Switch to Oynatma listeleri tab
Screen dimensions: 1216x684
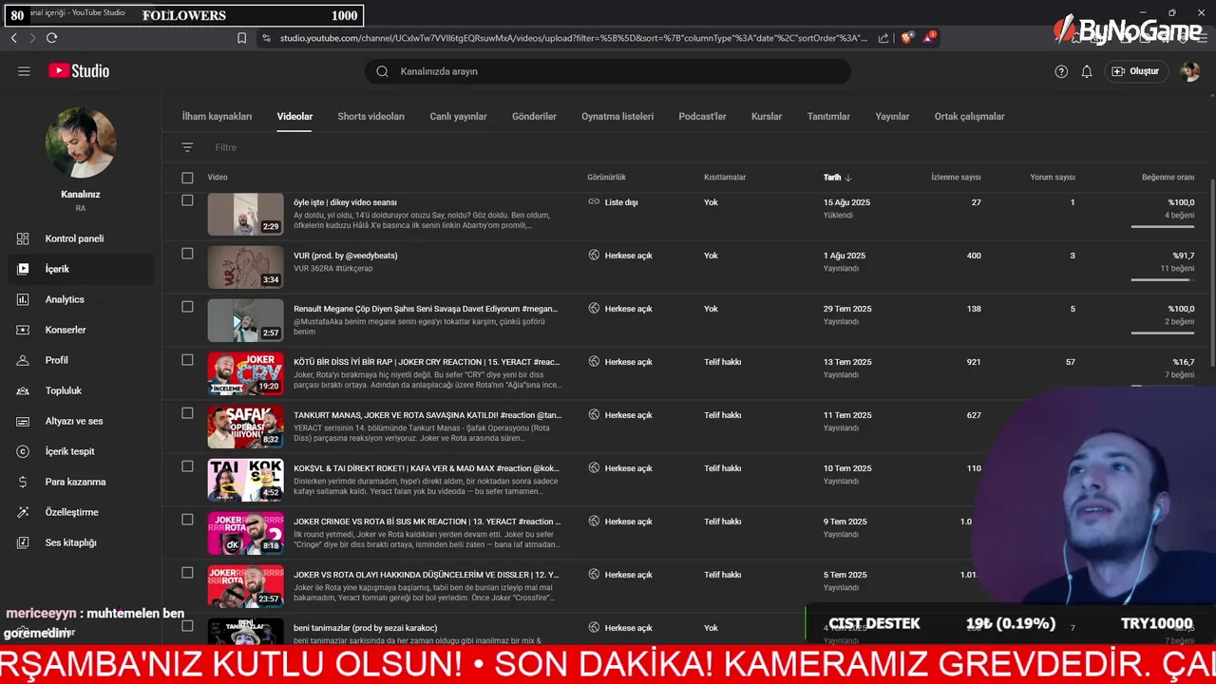(x=617, y=116)
